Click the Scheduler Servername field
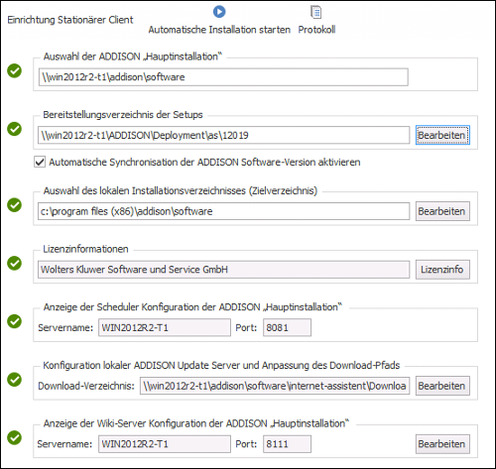Screen dimensions: 496x469 pos(165,327)
